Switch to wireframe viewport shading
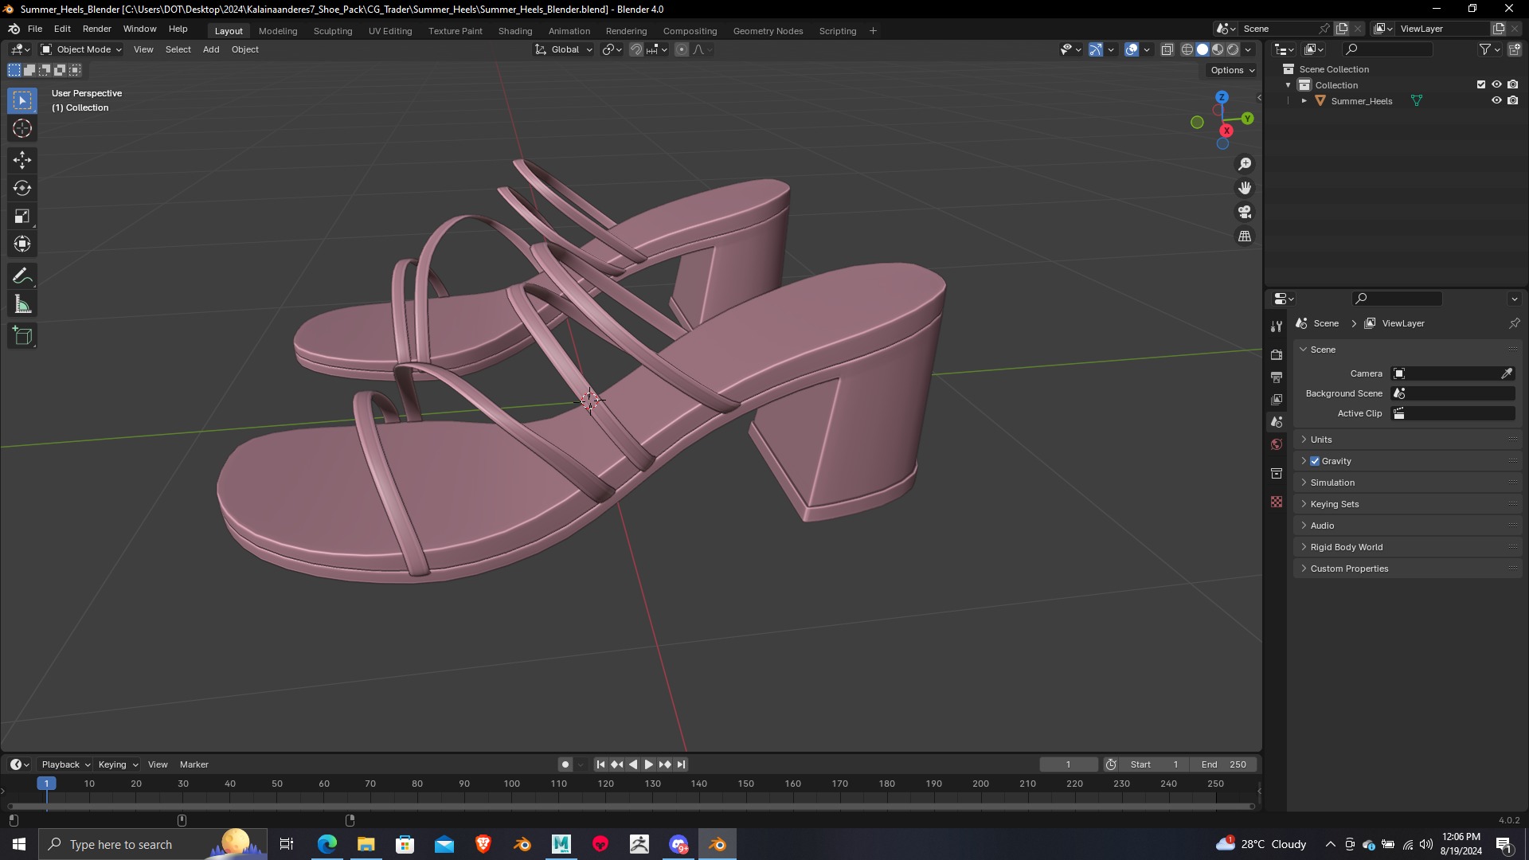 (x=1187, y=49)
